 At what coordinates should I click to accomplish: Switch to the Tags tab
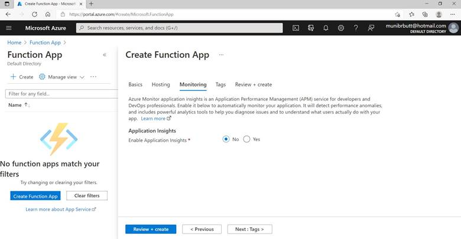[220, 84]
